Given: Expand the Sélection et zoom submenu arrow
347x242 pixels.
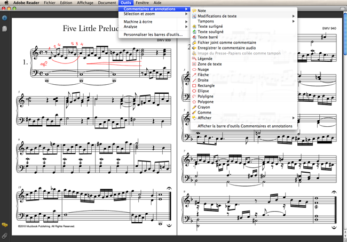Looking at the screenshot, I should 186,14.
